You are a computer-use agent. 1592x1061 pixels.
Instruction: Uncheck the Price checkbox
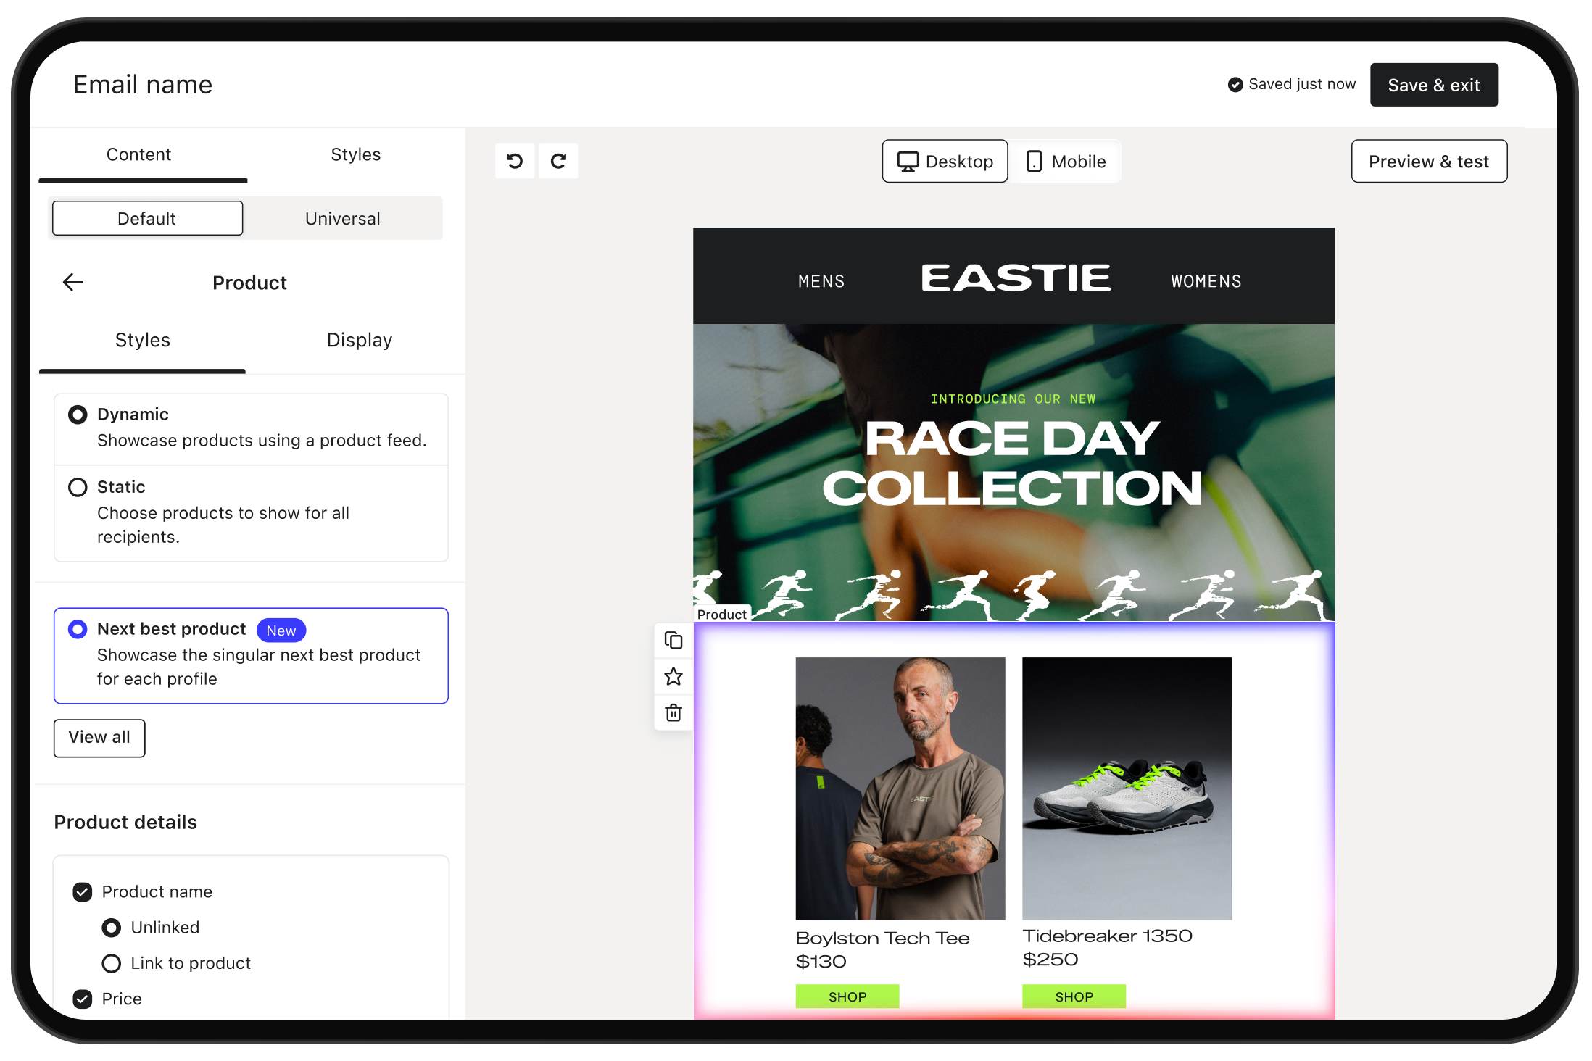tap(83, 999)
